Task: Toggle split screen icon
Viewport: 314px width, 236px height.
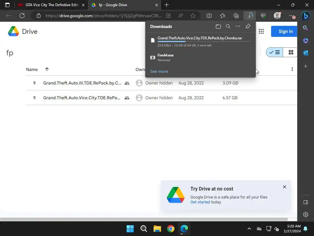Action: click(209, 16)
